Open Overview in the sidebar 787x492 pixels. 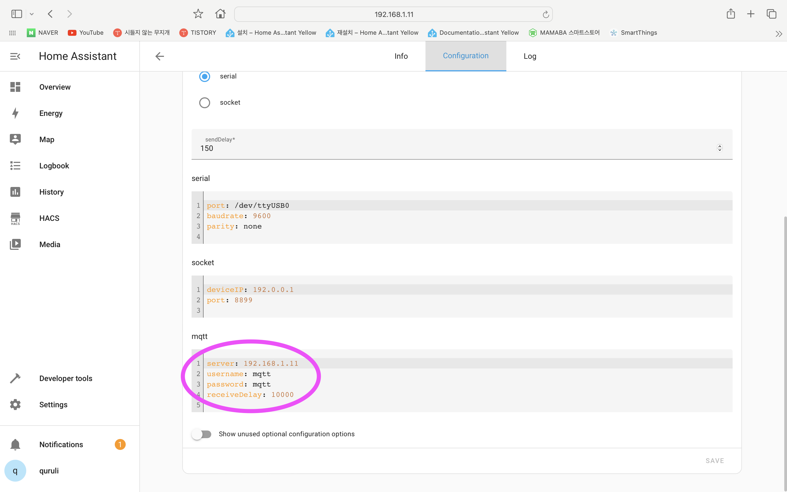point(70,87)
